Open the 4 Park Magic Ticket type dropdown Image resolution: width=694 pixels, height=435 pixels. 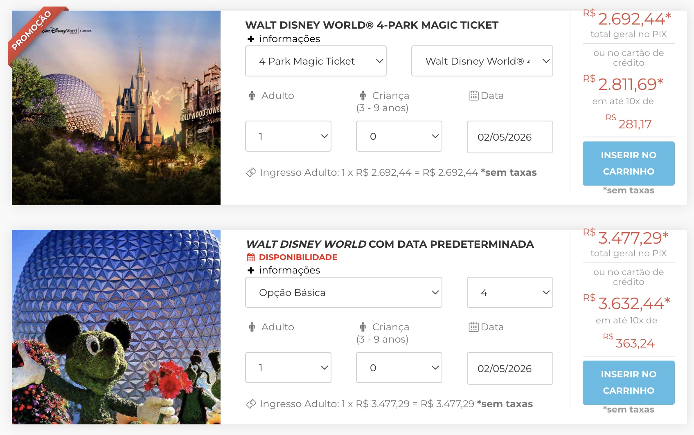(315, 61)
